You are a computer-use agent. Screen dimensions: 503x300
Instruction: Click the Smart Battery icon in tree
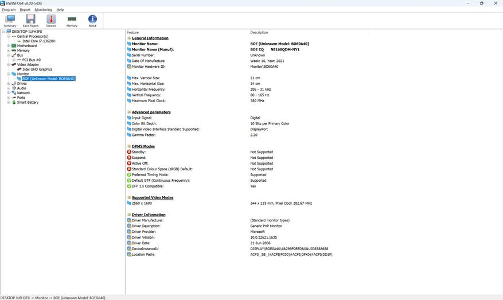tap(14, 102)
